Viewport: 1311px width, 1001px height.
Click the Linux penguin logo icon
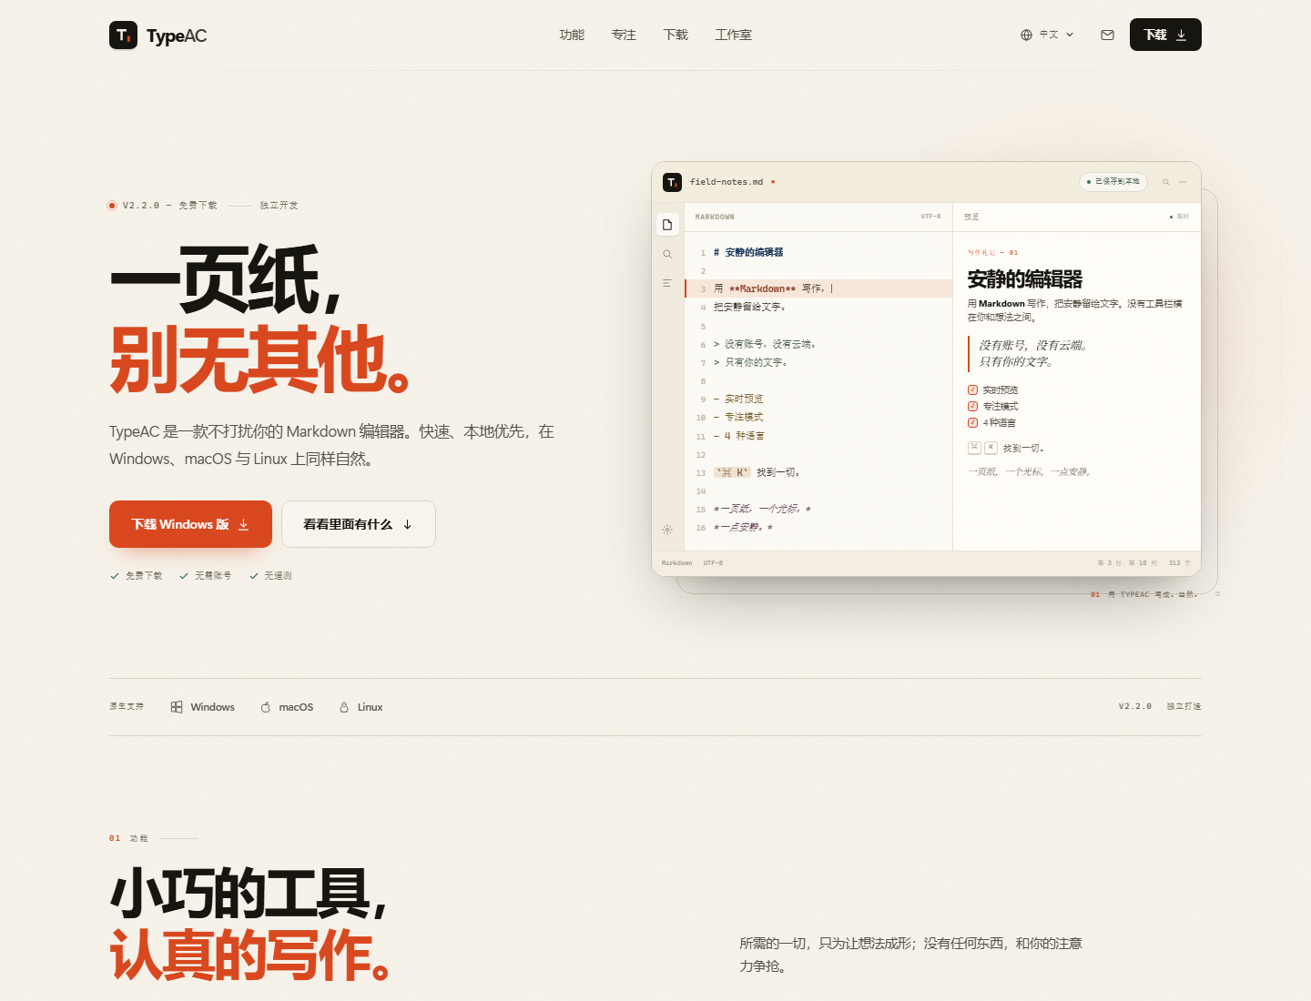point(344,707)
